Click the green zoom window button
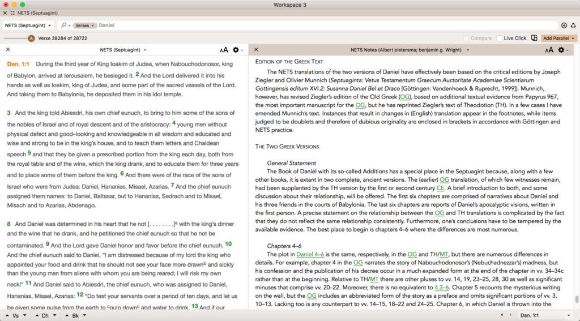 (22, 5)
